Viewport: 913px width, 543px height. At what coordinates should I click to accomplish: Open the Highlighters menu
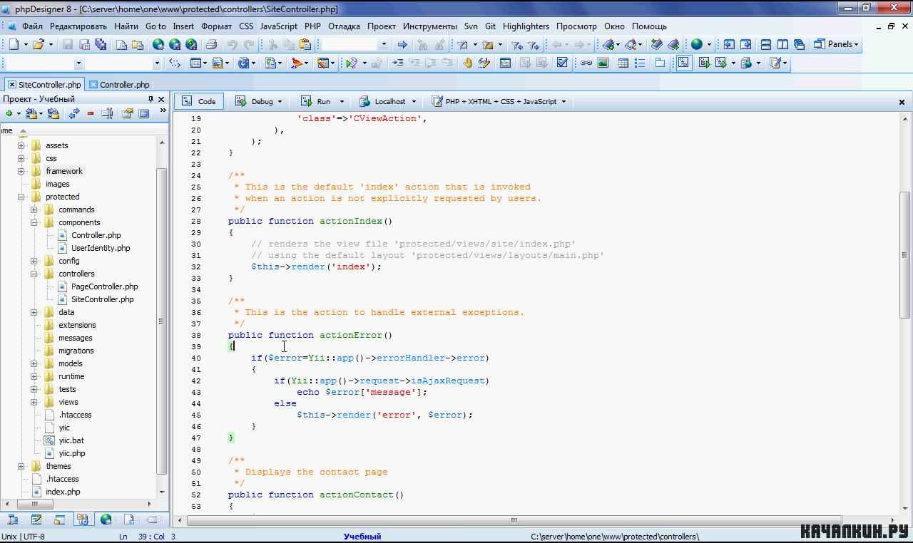pyautogui.click(x=526, y=26)
